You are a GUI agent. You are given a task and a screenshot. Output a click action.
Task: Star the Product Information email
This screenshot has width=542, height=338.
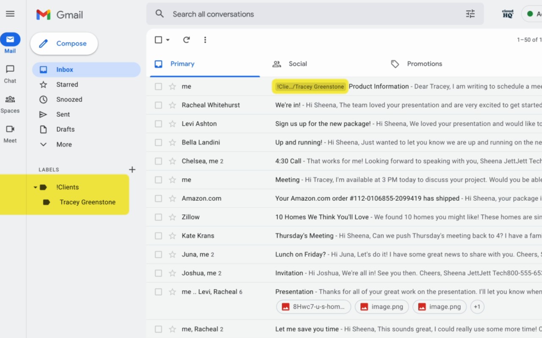point(172,87)
